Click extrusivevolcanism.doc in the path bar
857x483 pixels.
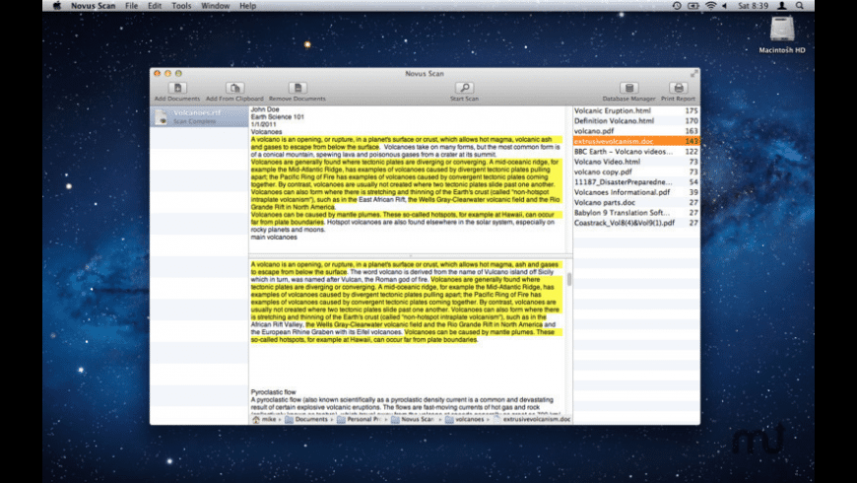point(532,420)
